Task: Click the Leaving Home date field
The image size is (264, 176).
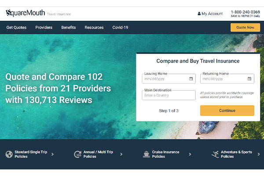Action: 169,79
